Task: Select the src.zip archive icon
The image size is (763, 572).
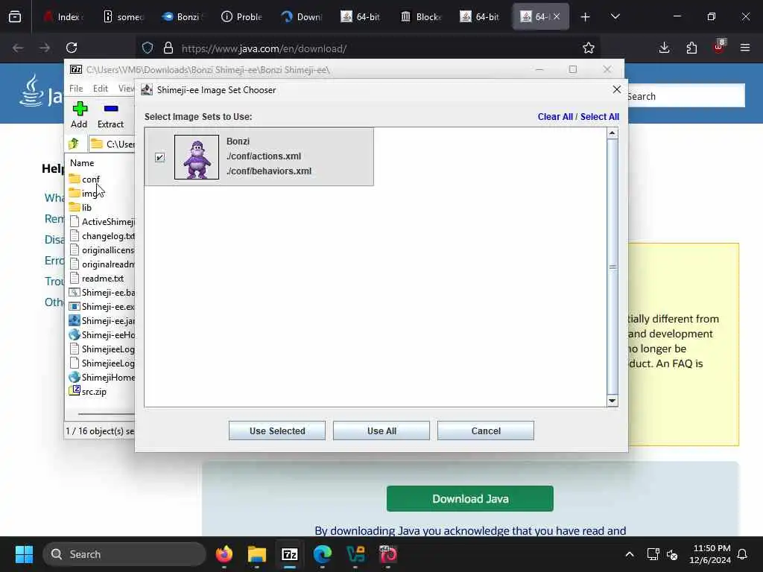Action: (75, 391)
